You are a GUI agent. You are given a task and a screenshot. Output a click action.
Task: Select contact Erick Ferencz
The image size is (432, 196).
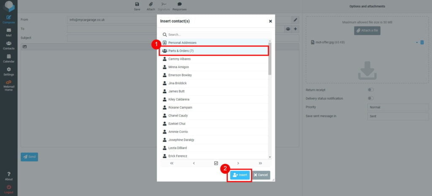coord(214,156)
